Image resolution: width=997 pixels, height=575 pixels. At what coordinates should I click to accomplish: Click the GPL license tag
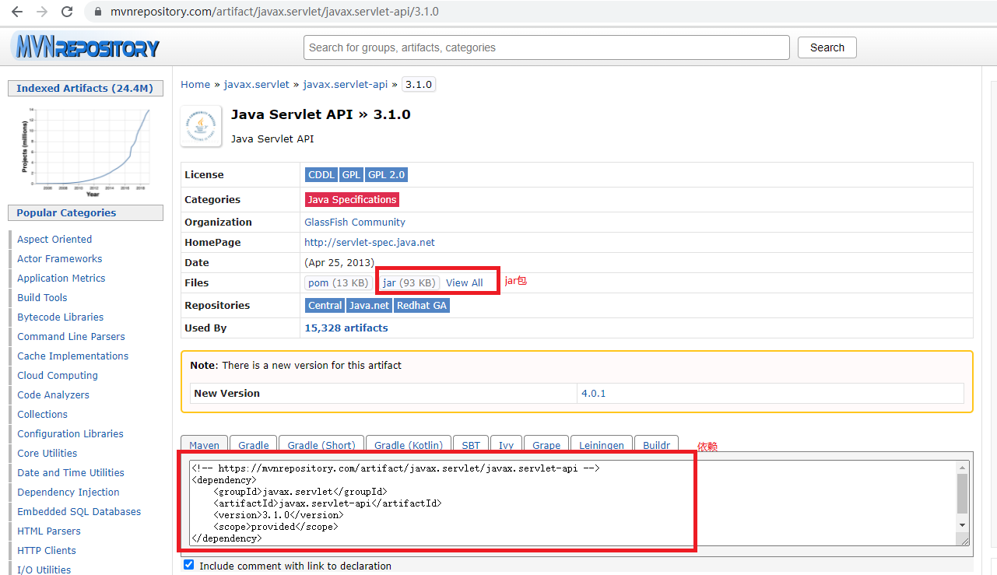click(x=351, y=175)
